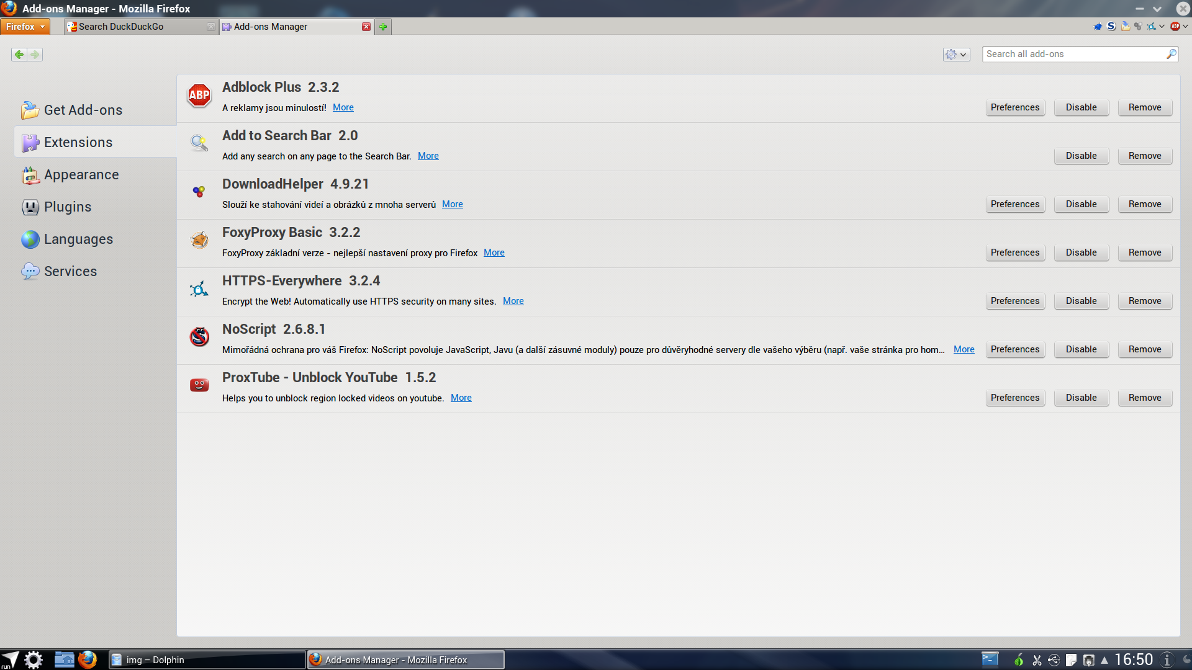Click the HTTPS-Everywhere toolbar icon
This screenshot has height=670, width=1192.
pos(1152,27)
